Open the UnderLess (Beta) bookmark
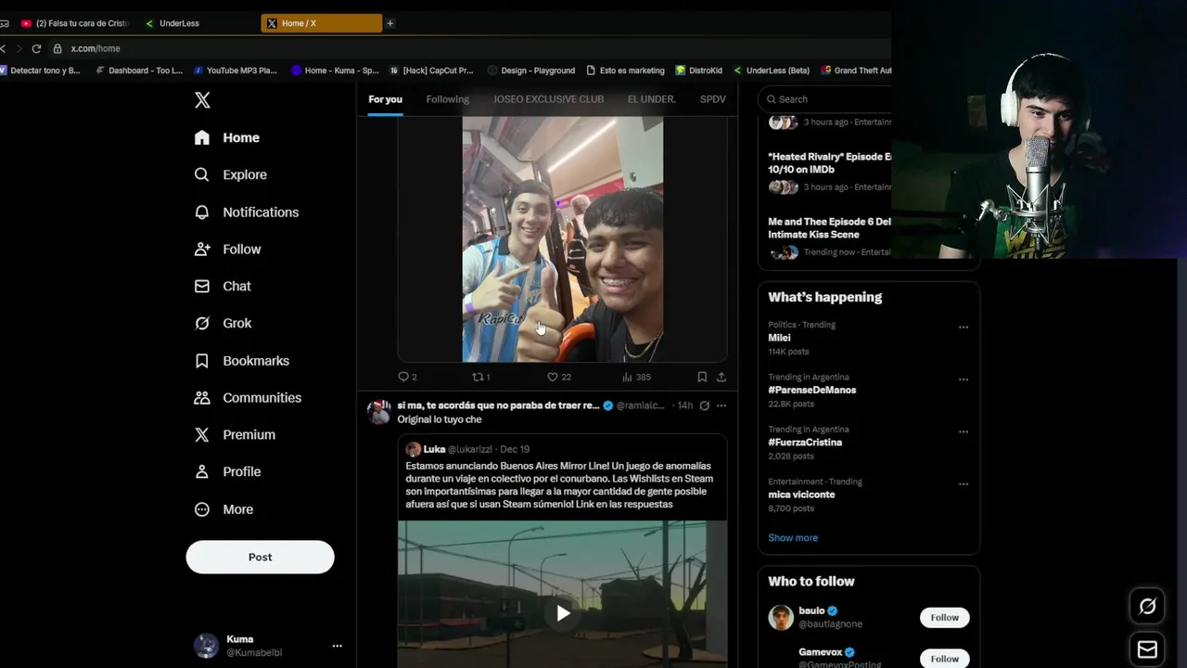Screen dimensions: 1187x668 coord(772,71)
